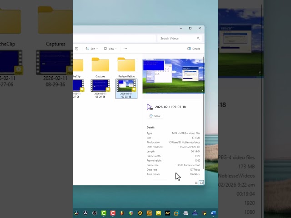This screenshot has height=218, width=291.
Task: Click the address bar field left of search
Action: coord(114,38)
